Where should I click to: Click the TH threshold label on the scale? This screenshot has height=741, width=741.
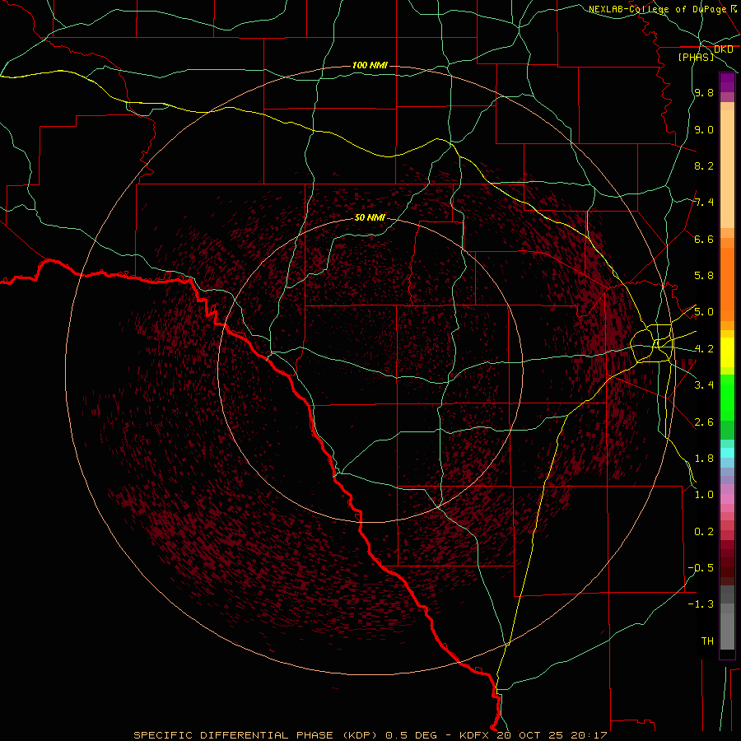point(707,641)
